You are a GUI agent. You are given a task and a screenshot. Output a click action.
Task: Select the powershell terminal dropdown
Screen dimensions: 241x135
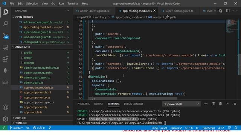(x=182, y=104)
